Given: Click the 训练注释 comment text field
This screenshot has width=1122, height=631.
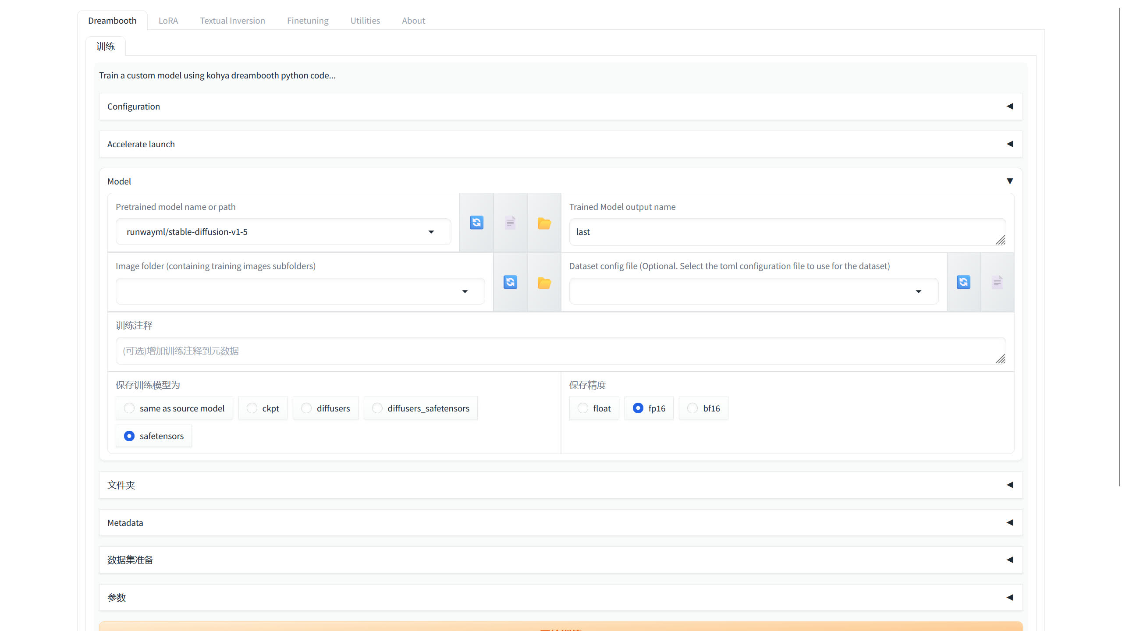Looking at the screenshot, I should click(561, 351).
